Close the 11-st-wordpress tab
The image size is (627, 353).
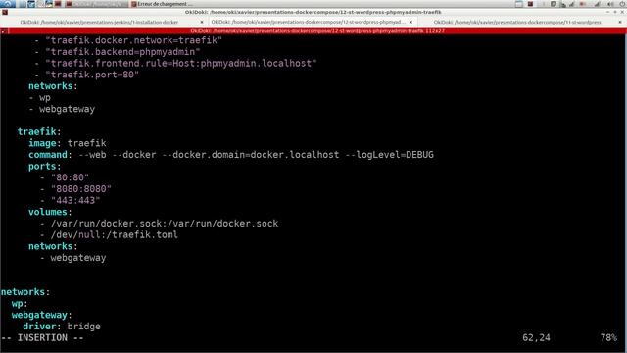pos(620,22)
